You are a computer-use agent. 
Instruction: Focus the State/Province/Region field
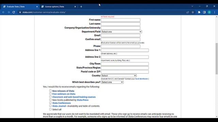125,68
